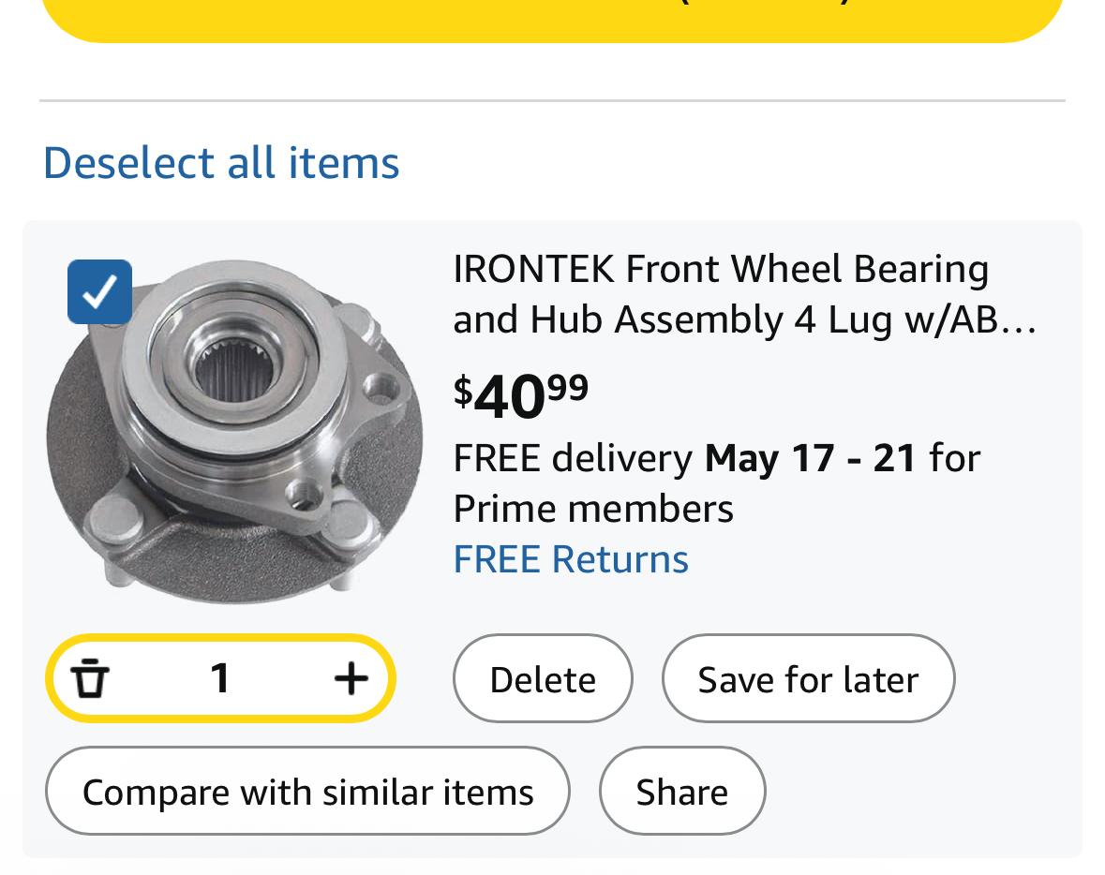Uncheck the IRONTEK item selection checkbox

point(99,292)
